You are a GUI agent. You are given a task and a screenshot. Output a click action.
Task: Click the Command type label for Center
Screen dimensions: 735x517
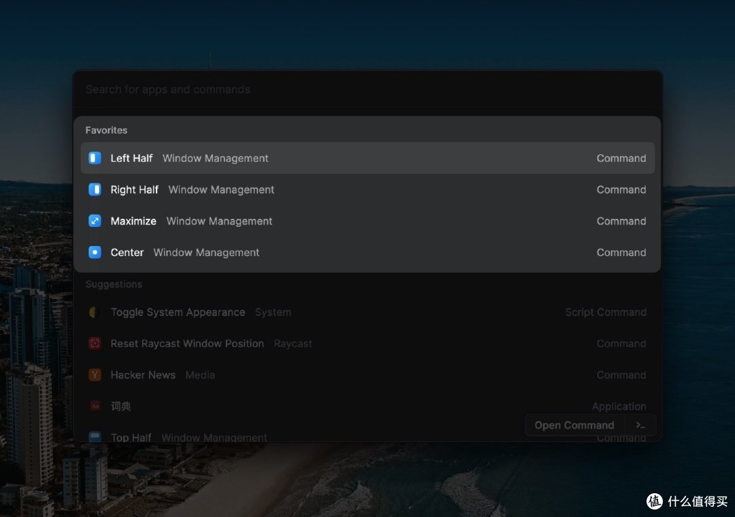coord(621,252)
